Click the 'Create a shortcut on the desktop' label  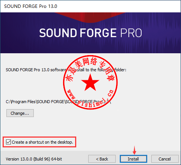pos(42,142)
